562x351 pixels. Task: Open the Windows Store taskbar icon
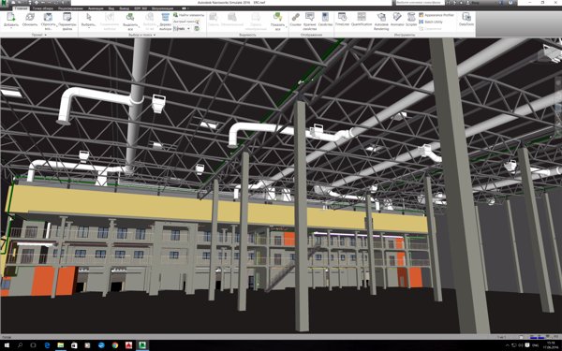pyautogui.click(x=74, y=345)
